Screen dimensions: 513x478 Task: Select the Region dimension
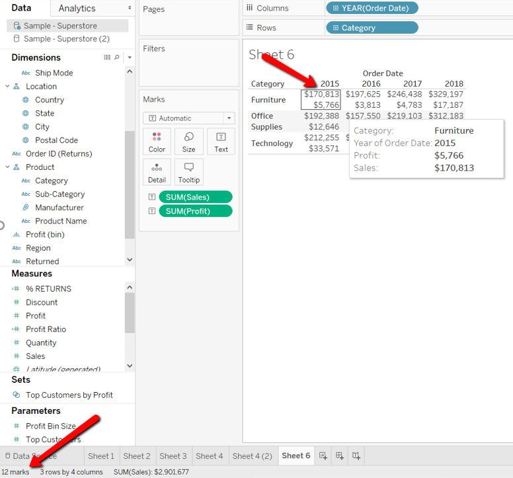tap(38, 248)
